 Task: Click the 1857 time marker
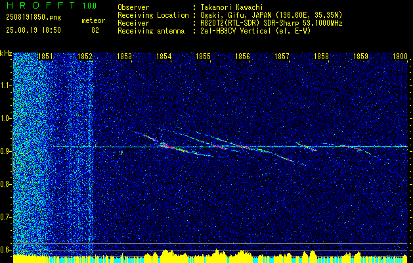(282, 56)
